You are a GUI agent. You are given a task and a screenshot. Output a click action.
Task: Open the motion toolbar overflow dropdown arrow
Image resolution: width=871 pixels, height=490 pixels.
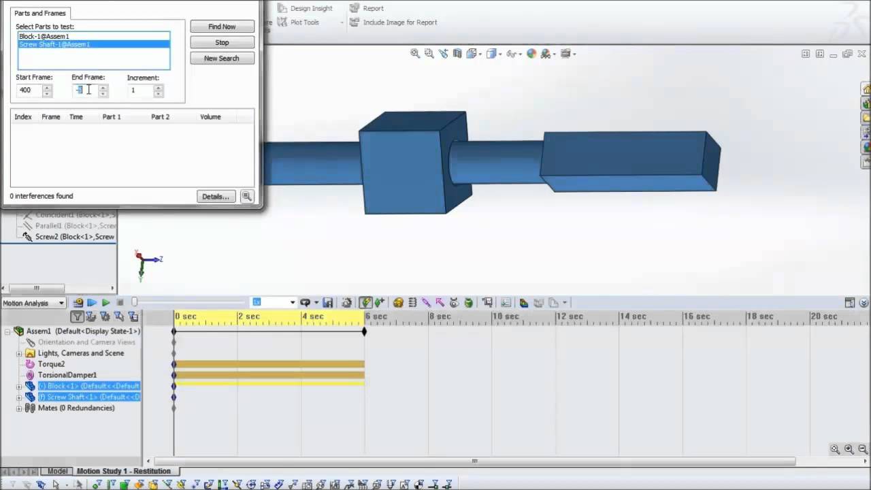564,302
